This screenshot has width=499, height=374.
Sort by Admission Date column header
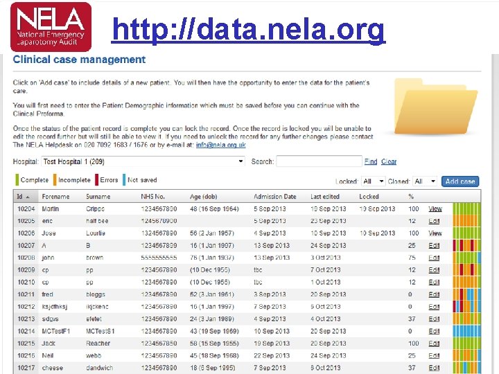point(275,197)
